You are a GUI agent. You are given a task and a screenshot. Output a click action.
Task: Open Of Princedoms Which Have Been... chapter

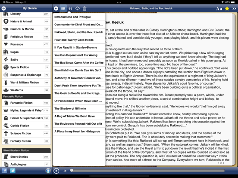point(79,101)
